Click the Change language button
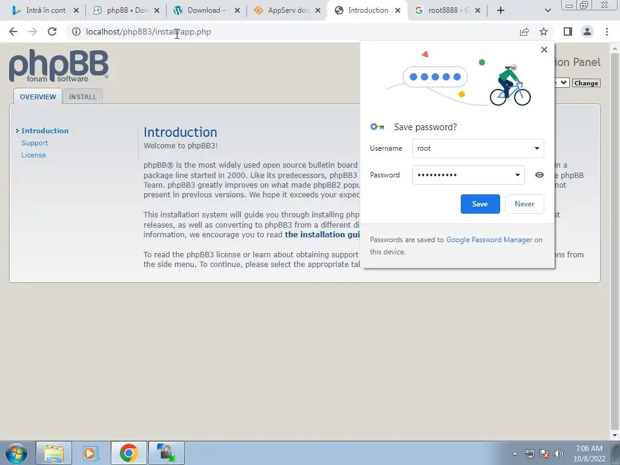This screenshot has width=620, height=465. (586, 83)
